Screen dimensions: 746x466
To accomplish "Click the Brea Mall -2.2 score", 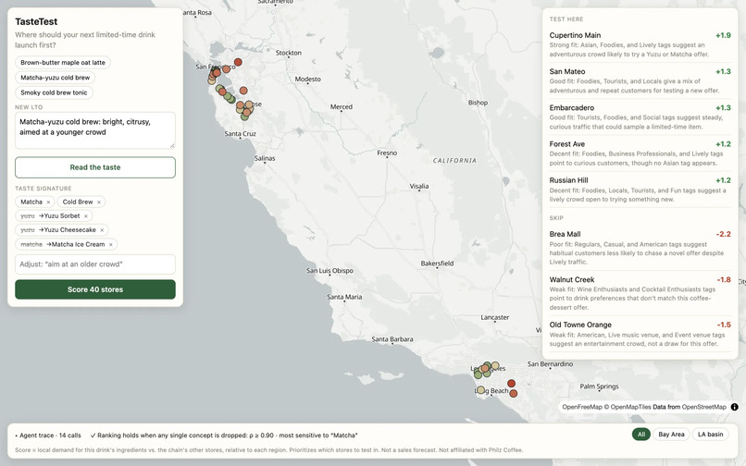I will (724, 234).
